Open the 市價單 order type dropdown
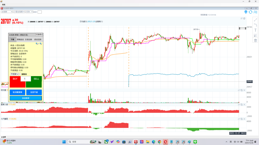 click(14, 74)
